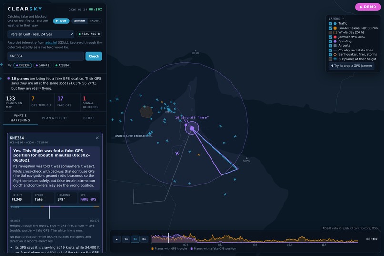384x256 pixels.
Task: Click the blue Check button
Action: (94, 56)
